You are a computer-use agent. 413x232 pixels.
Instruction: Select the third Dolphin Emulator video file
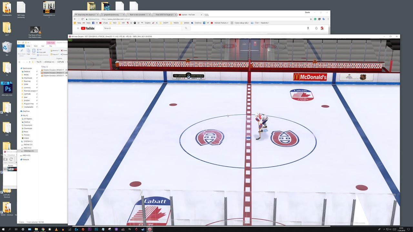point(54,76)
